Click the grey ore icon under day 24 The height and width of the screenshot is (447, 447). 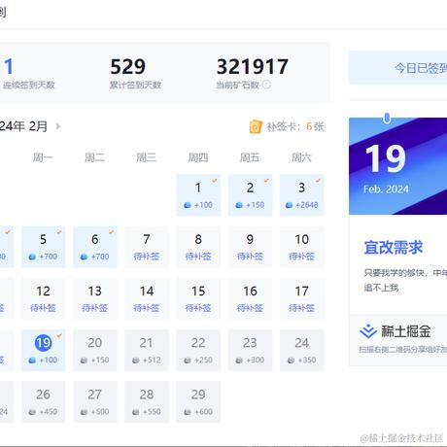(291, 361)
